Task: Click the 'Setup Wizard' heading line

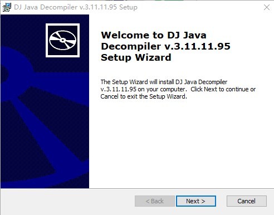Action: pos(136,57)
